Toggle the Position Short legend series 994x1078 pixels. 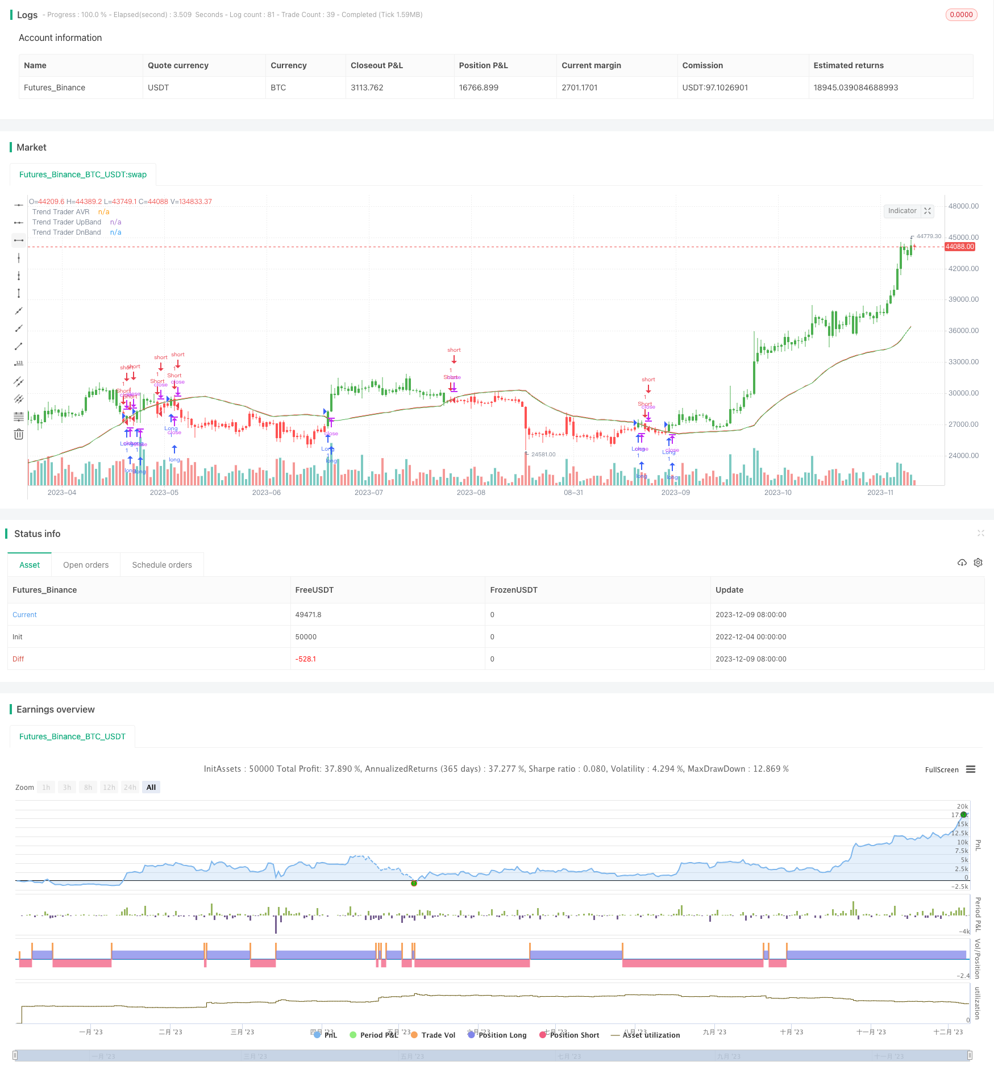(569, 1035)
